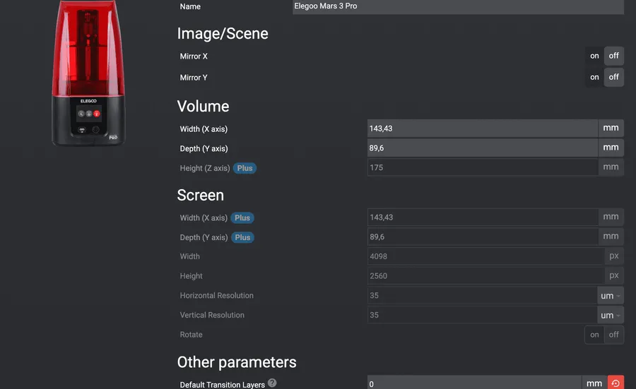
Task: Click the Default Transition Layers label
Action: (223, 385)
